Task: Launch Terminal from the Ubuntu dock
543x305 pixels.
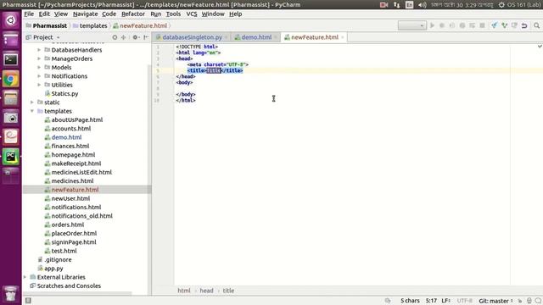Action: pos(11,59)
